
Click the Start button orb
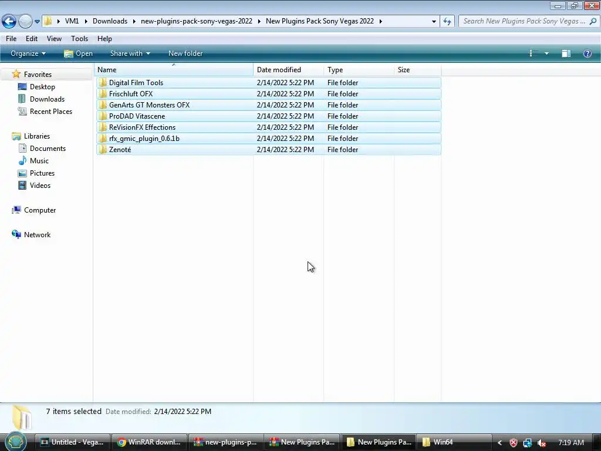coord(15,442)
